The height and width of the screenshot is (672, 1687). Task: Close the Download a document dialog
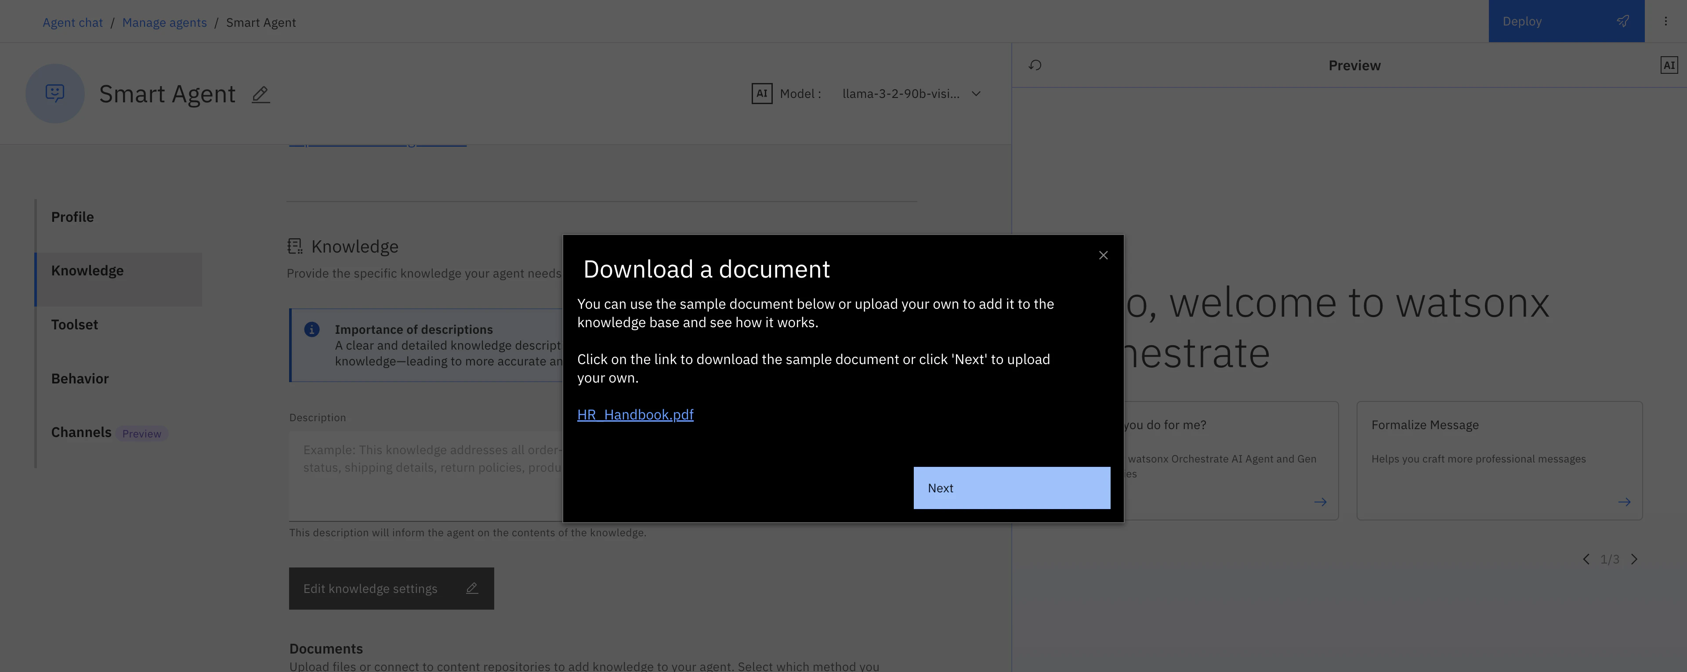(1103, 256)
